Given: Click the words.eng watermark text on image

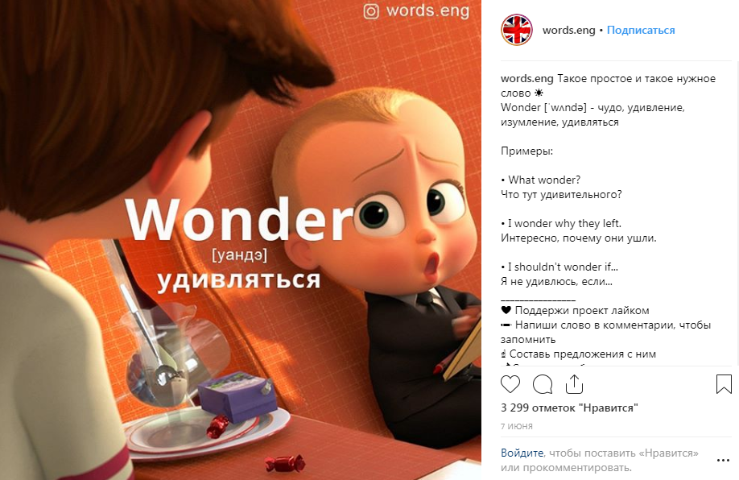Looking at the screenshot, I should (x=427, y=10).
